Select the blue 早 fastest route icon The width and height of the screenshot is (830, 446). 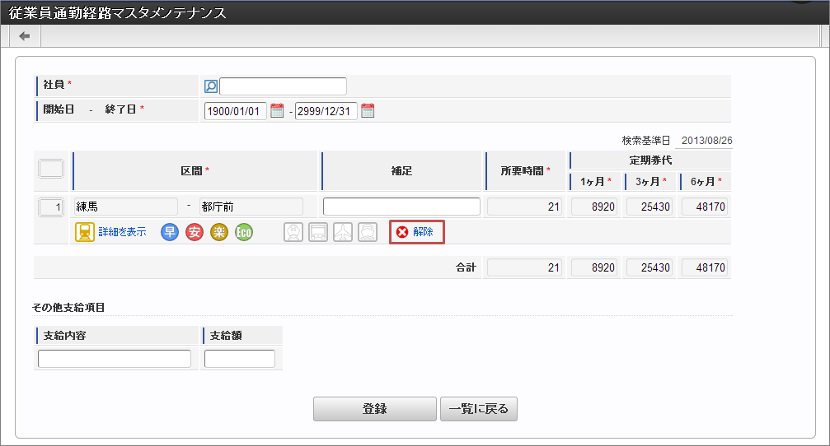point(170,232)
